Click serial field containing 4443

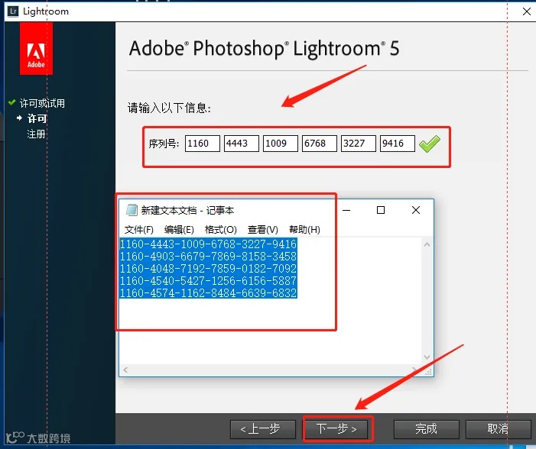tap(242, 144)
